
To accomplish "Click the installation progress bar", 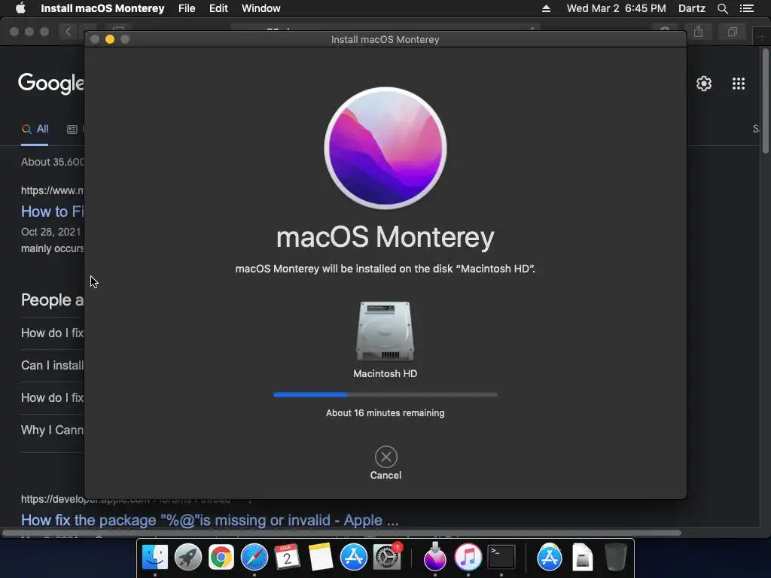I will point(385,394).
